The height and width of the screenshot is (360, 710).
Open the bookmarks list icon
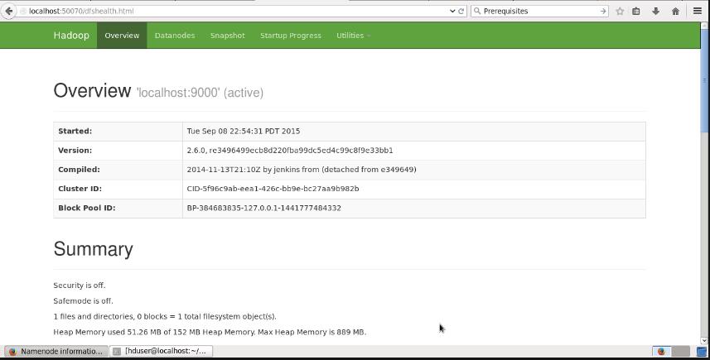(x=636, y=11)
